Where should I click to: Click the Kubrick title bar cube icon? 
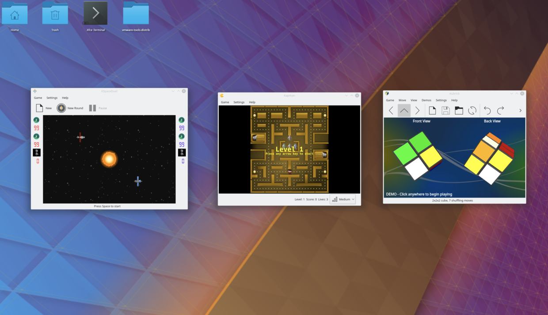387,94
